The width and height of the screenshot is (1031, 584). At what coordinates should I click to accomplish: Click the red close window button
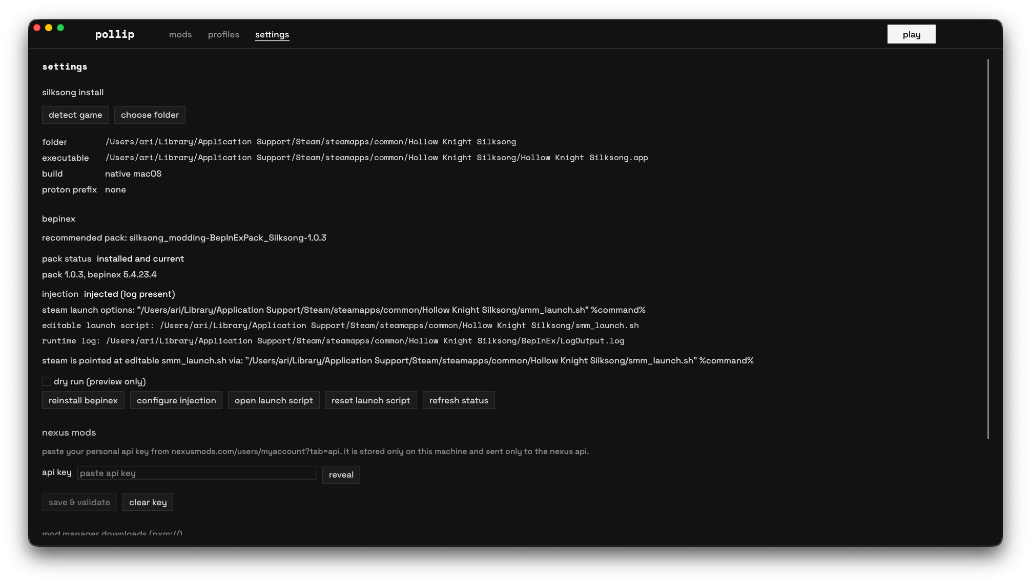pos(37,28)
